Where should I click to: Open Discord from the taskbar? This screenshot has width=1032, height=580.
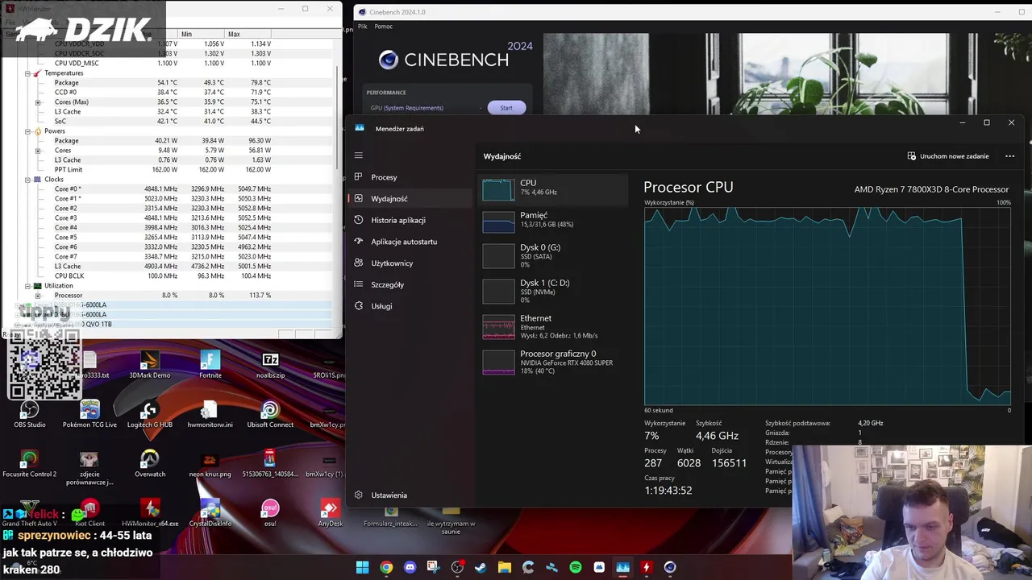[410, 567]
